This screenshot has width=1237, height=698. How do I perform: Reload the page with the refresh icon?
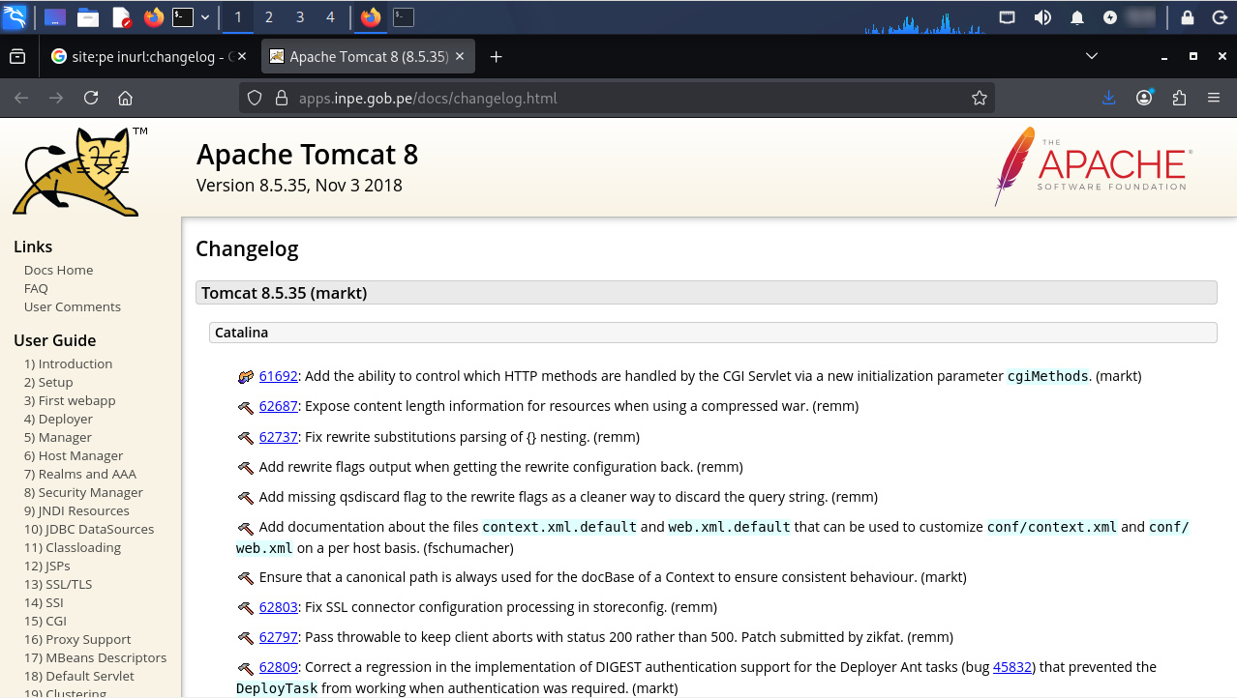point(91,98)
